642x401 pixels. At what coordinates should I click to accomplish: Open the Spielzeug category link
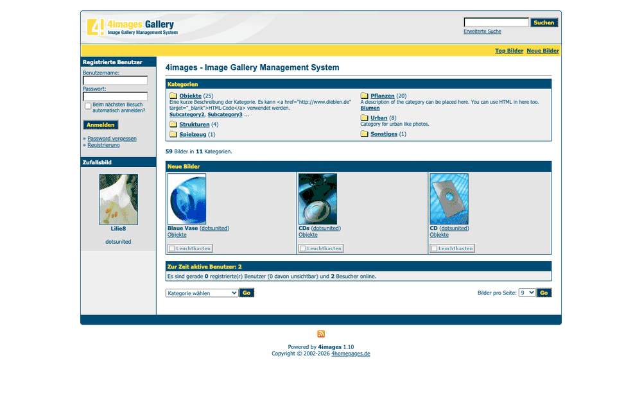(x=193, y=134)
